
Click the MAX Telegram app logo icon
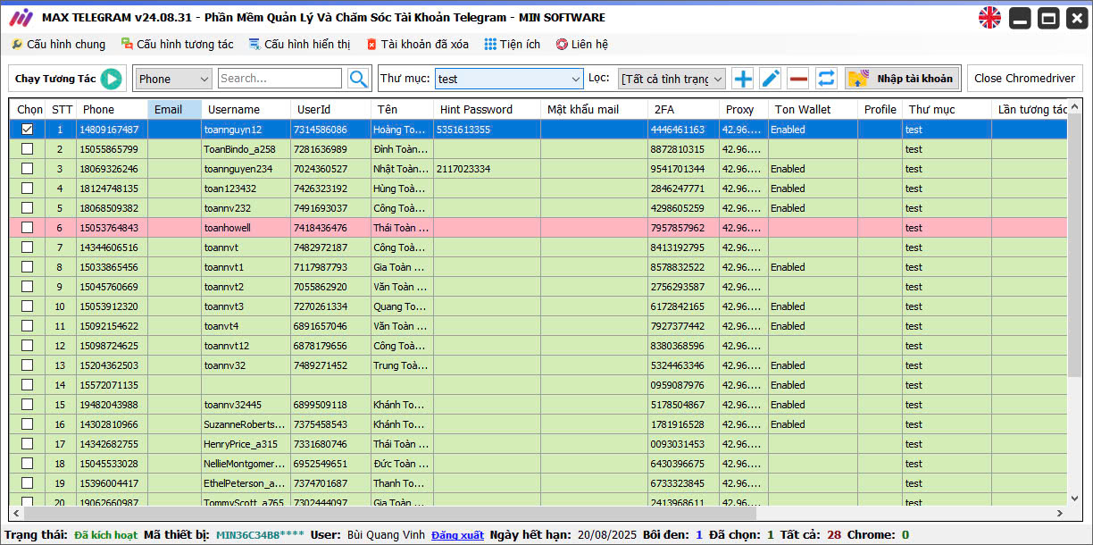pos(20,17)
